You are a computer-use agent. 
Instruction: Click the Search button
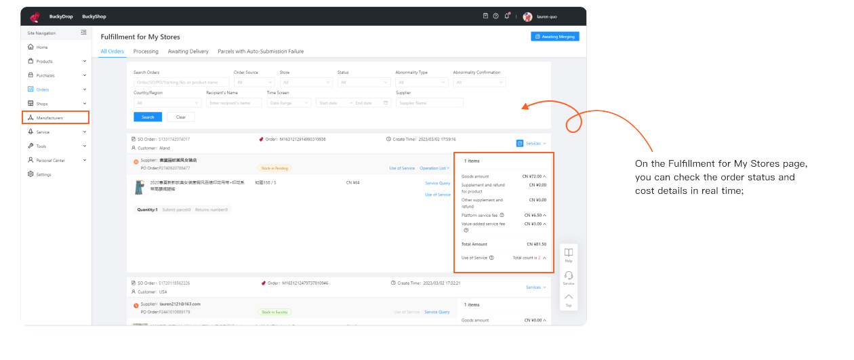click(148, 117)
